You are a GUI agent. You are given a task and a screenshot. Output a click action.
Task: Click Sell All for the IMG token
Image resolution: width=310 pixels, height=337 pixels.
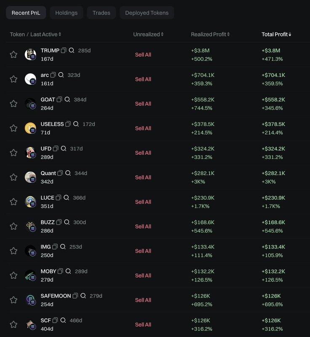pos(143,251)
